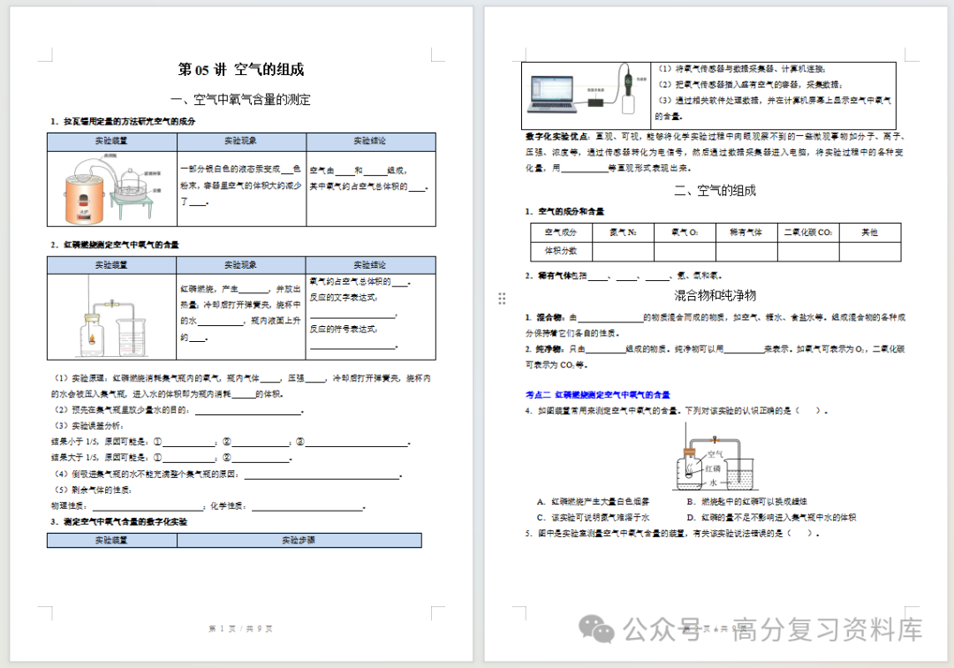Image resolution: width=954 pixels, height=668 pixels.
Task: Click the line 1. 拉瓦锡用定量的方法研究空气的成分
Action: (123, 121)
